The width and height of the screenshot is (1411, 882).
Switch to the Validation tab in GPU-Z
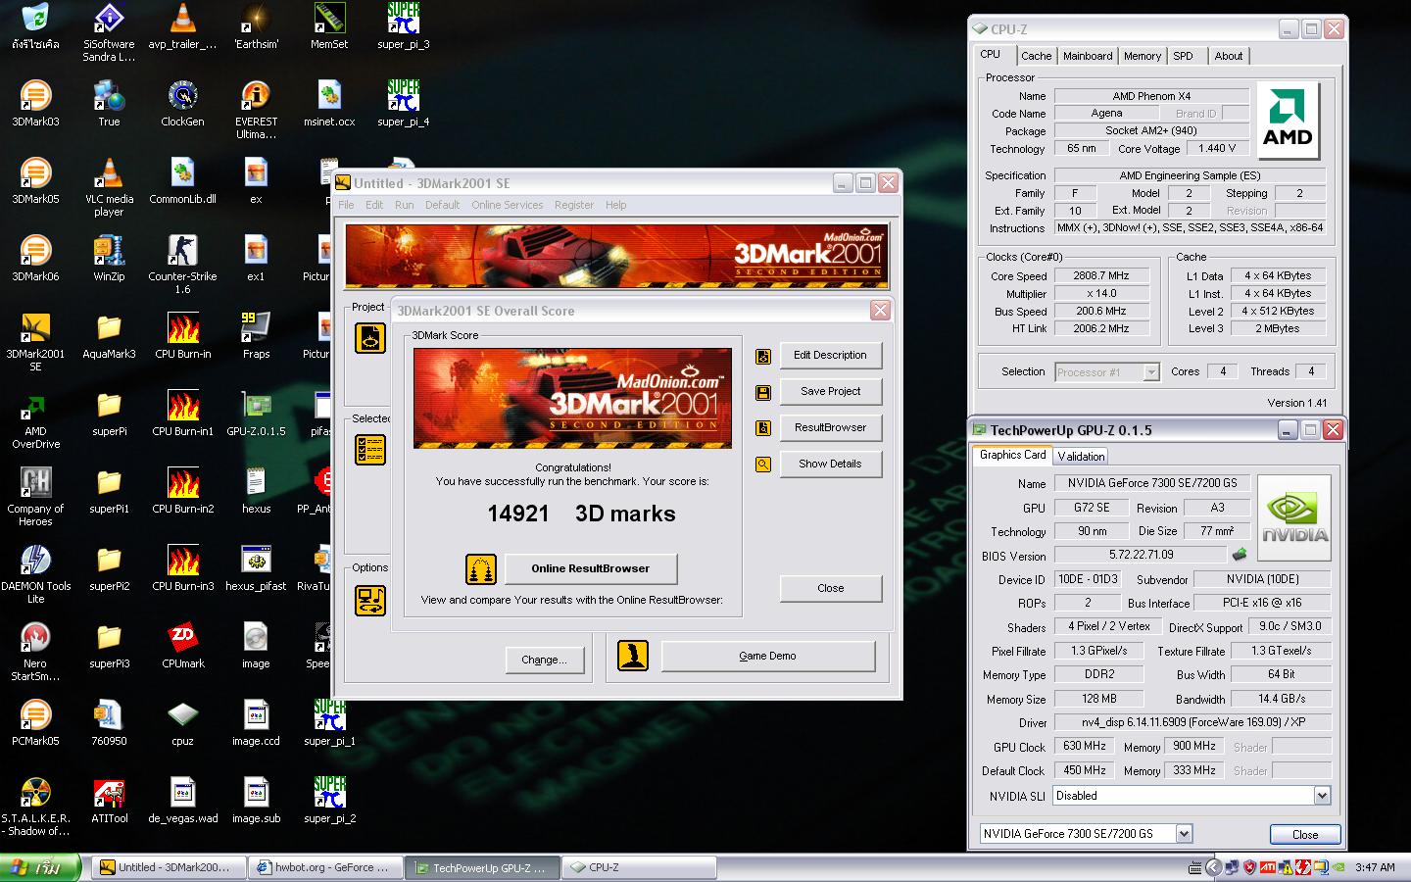tap(1081, 456)
